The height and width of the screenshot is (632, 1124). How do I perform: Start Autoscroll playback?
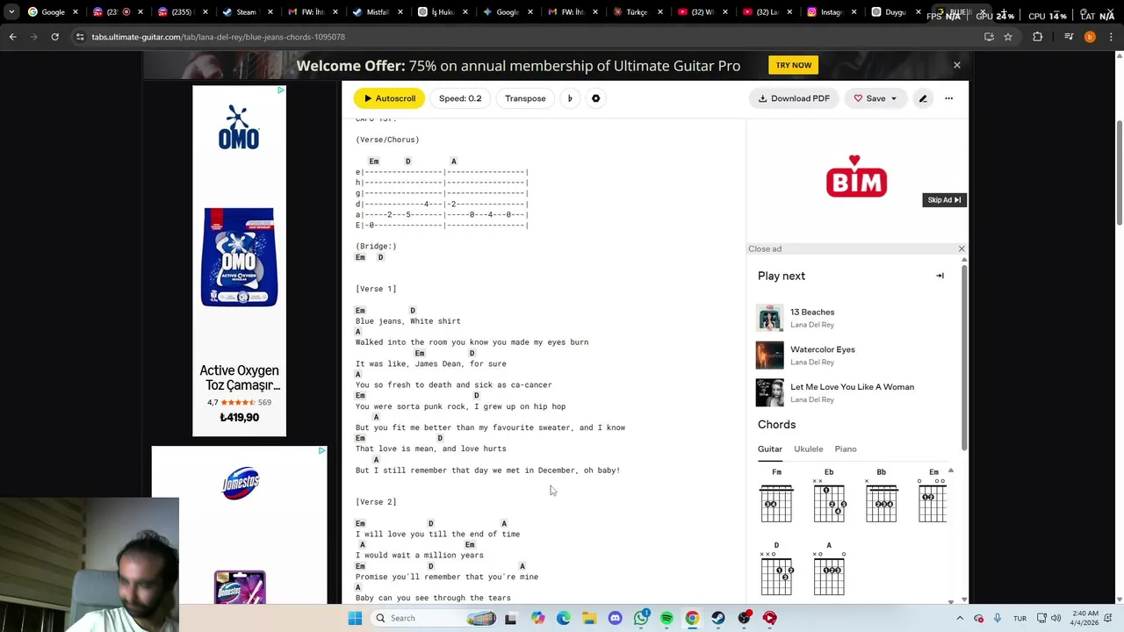[x=389, y=98]
